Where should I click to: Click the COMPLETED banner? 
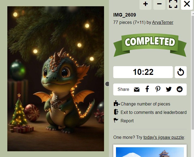click(150, 45)
